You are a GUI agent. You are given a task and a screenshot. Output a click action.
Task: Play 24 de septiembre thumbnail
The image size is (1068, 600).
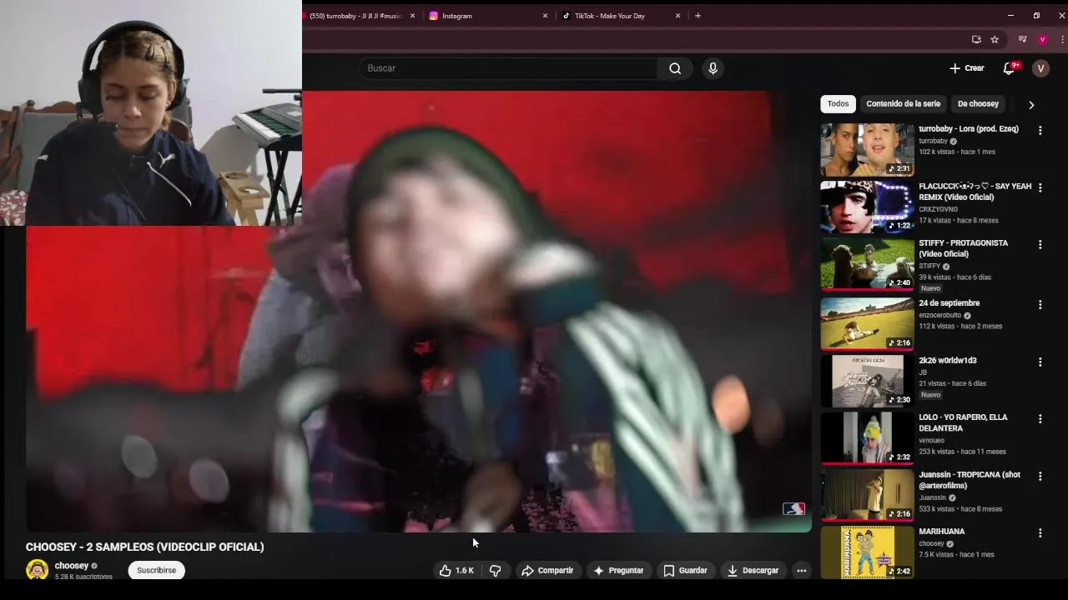pyautogui.click(x=867, y=324)
